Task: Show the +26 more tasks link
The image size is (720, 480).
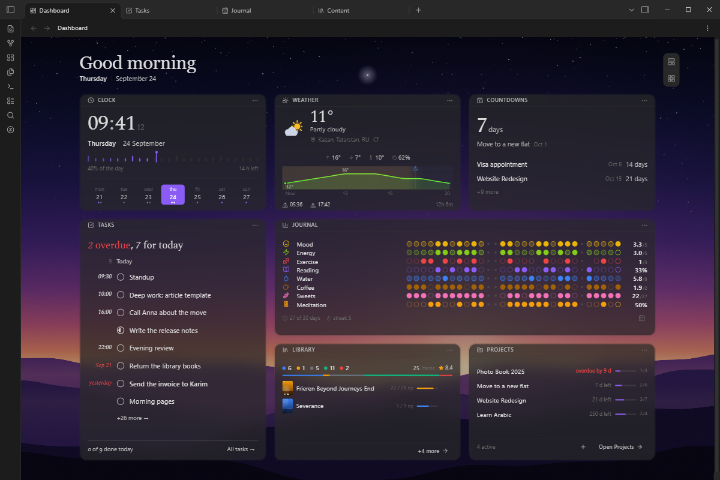Action: point(133,418)
